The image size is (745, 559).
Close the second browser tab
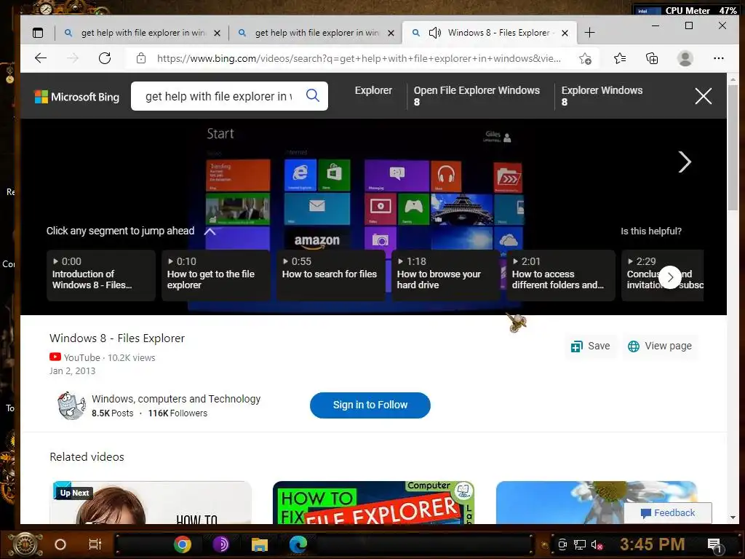click(x=391, y=33)
